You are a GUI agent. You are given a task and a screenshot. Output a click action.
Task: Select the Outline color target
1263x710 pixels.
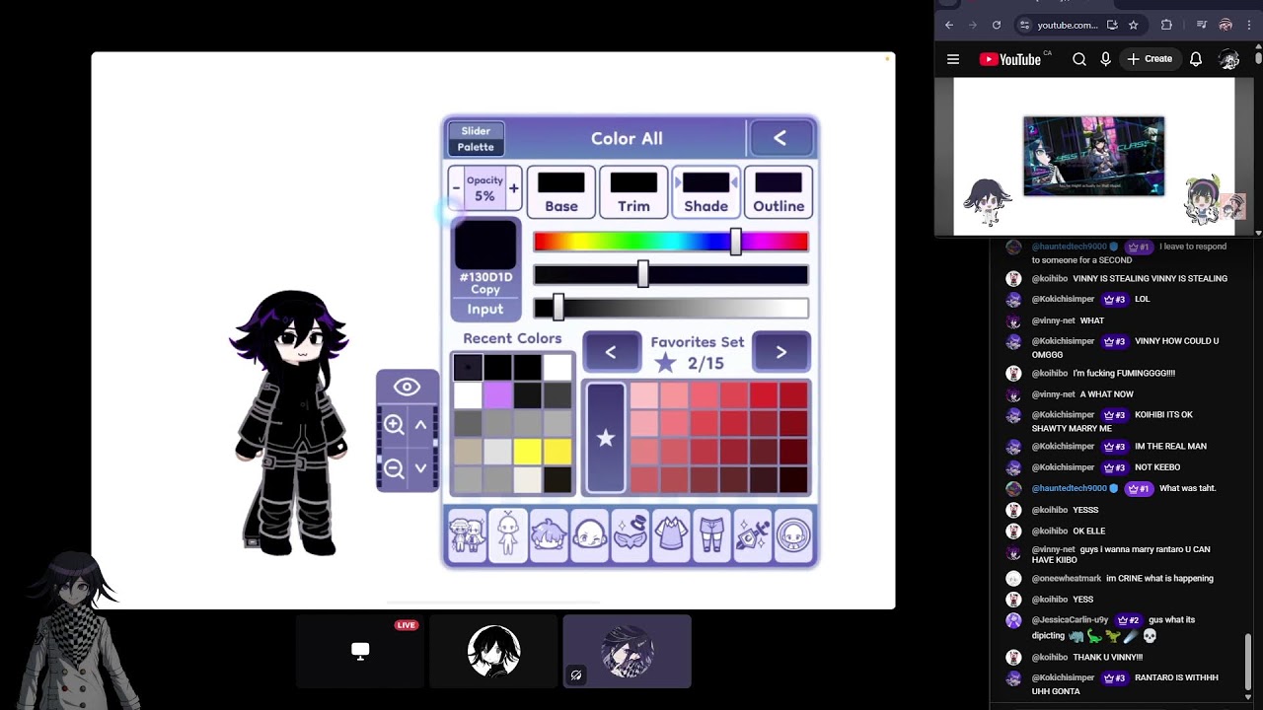[779, 191]
